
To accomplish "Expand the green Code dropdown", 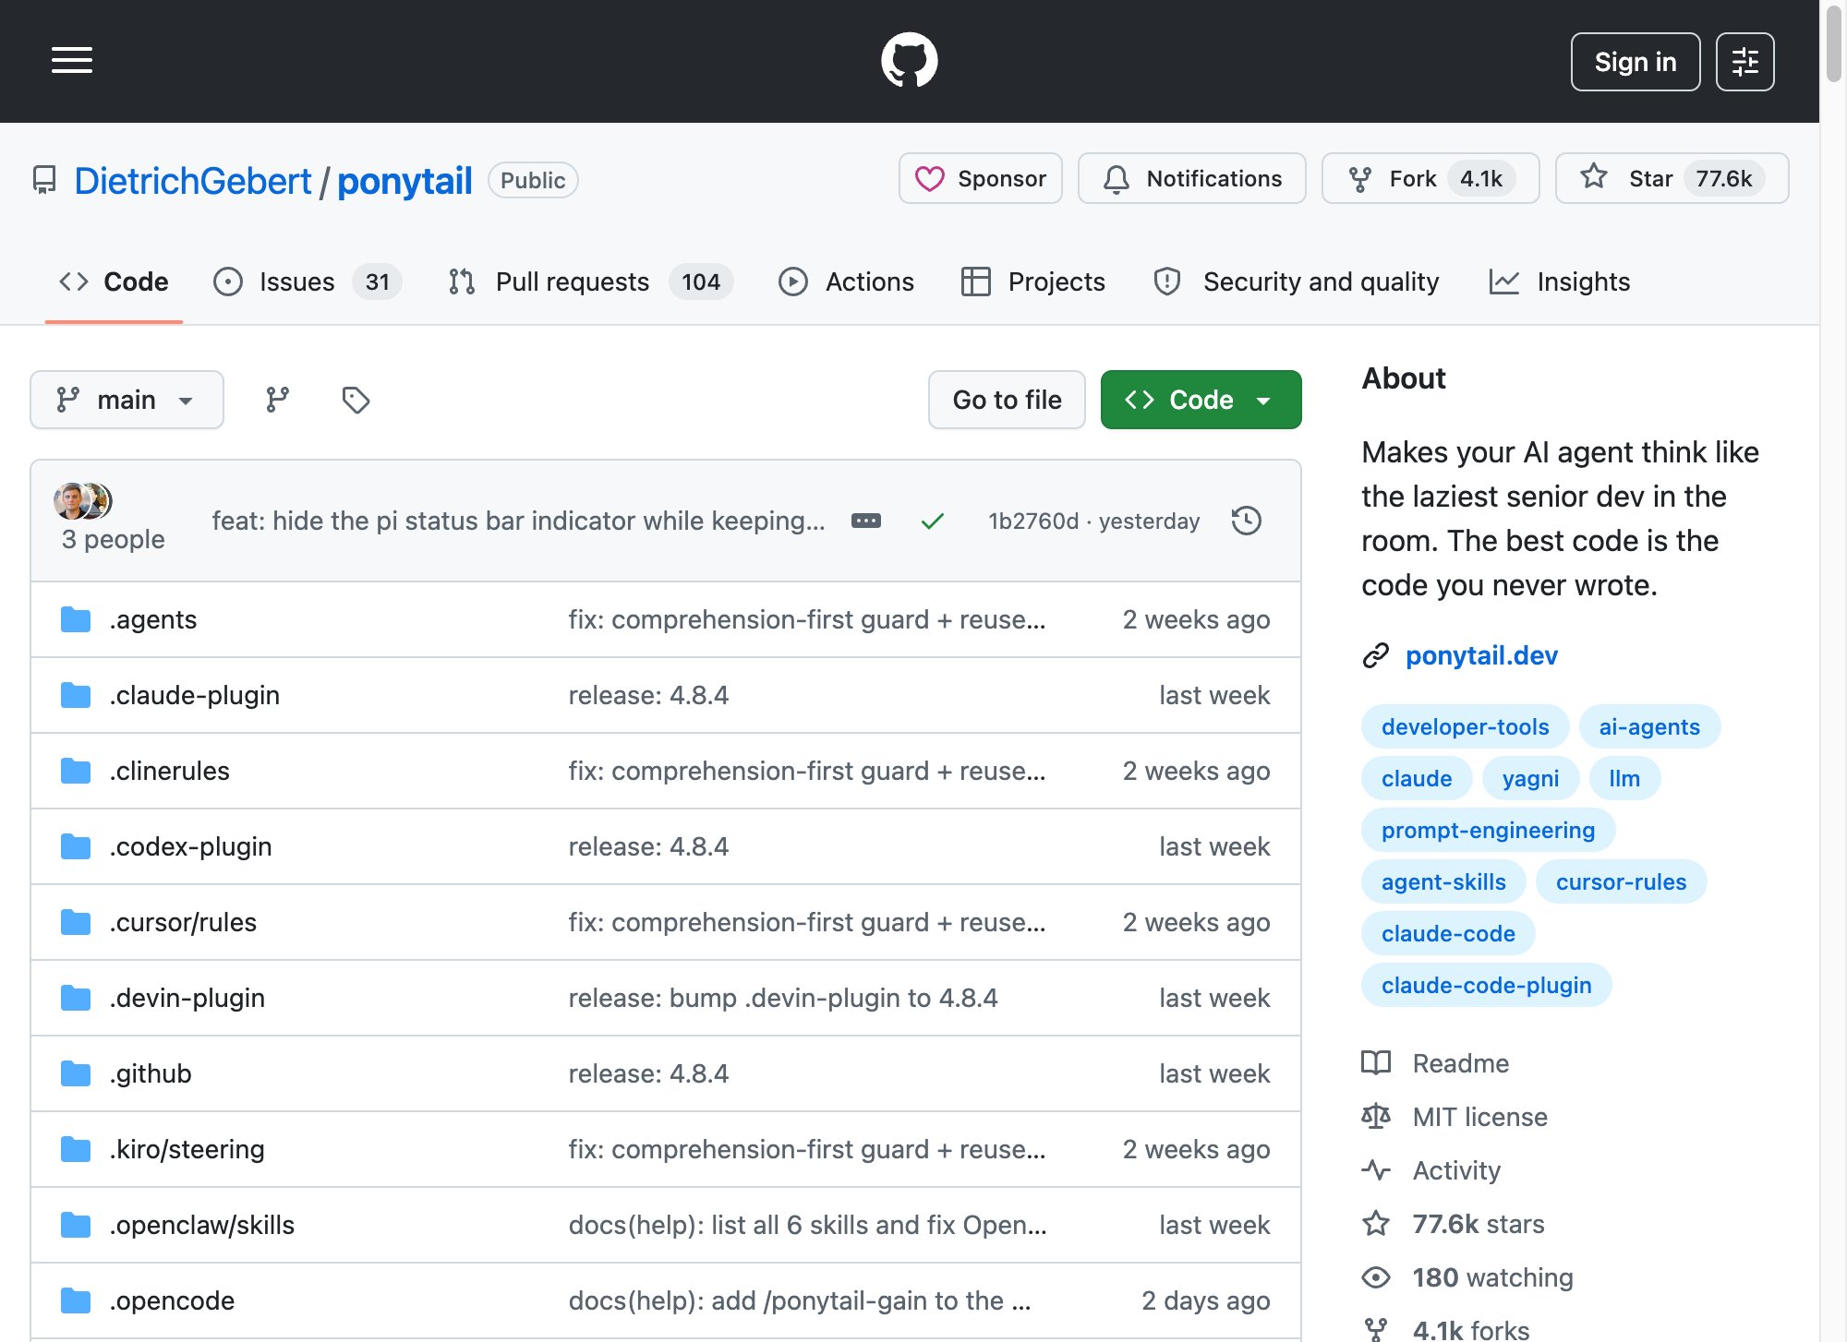I will [1201, 400].
